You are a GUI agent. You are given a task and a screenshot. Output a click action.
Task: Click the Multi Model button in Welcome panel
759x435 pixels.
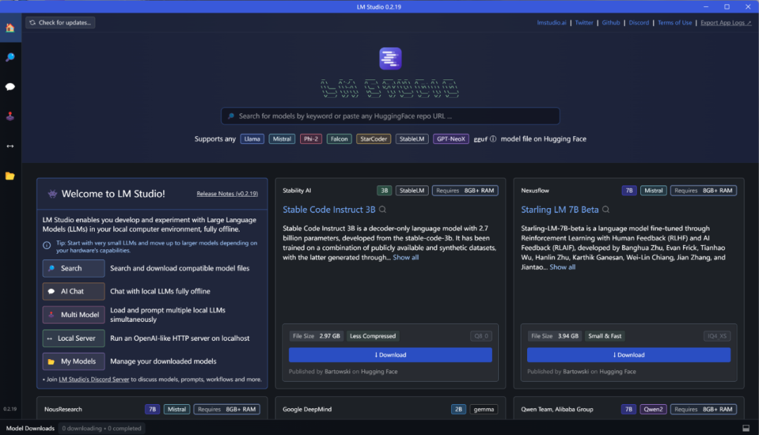point(74,315)
